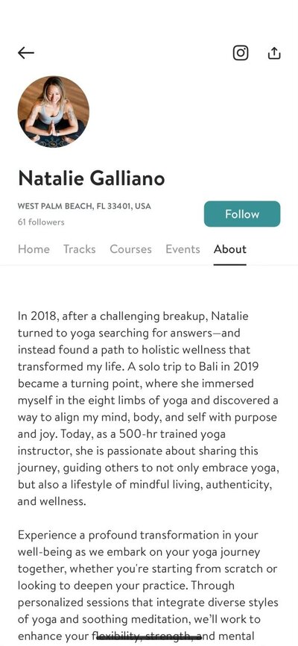The width and height of the screenshot is (298, 646).
Task: Go back using the left arrow icon
Action: [x=26, y=53]
